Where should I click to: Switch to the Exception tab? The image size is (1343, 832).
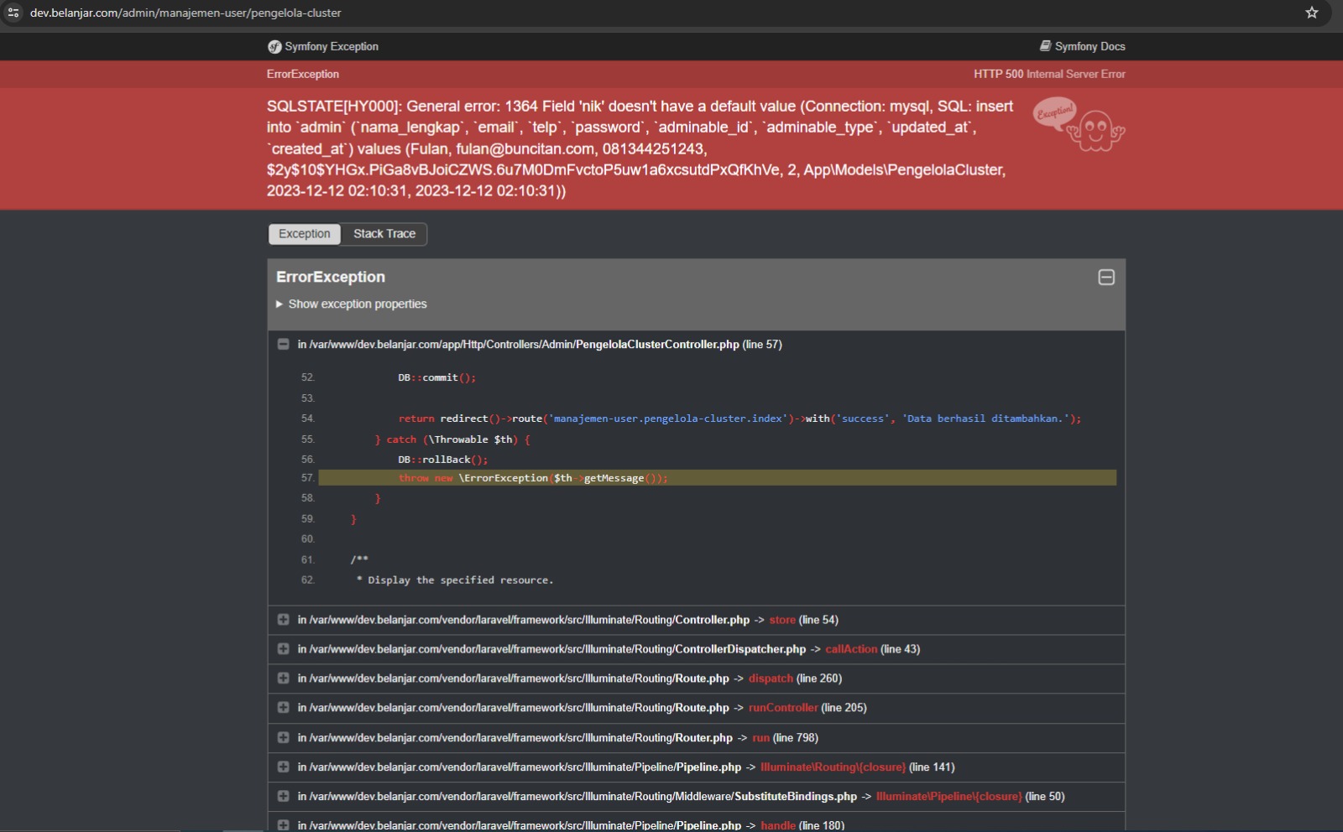point(304,234)
